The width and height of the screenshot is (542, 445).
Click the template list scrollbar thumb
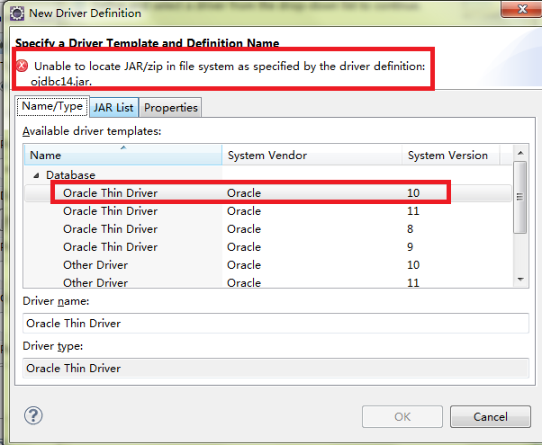tap(519, 197)
